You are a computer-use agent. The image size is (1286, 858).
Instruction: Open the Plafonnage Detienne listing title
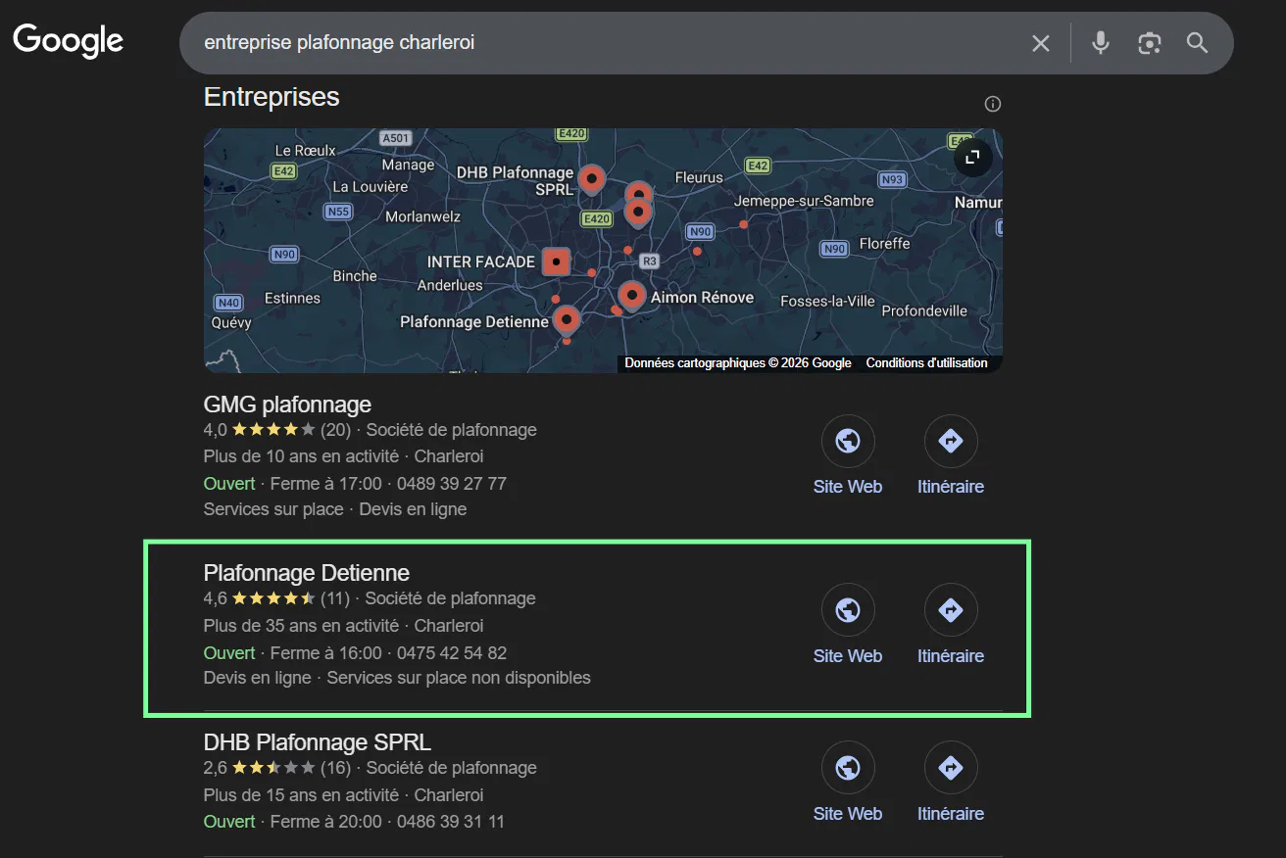306,573
